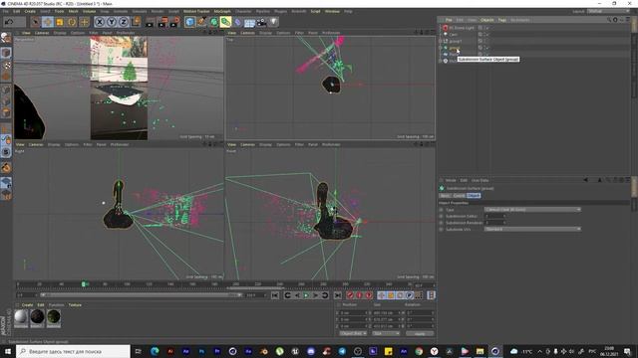Open the Window menu
638x358 pixels.
[x=332, y=11]
